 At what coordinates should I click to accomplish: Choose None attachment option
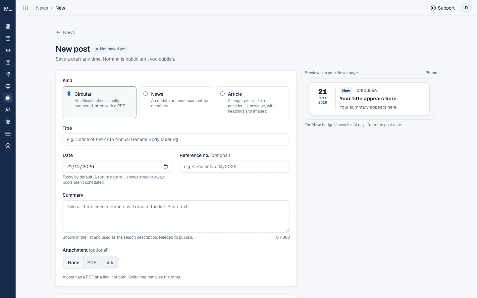point(74,263)
